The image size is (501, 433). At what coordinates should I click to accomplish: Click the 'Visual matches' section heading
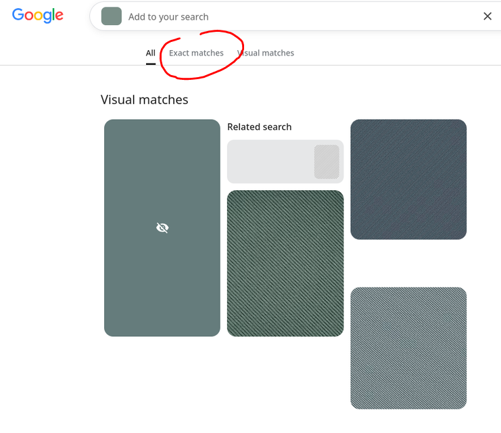[145, 99]
